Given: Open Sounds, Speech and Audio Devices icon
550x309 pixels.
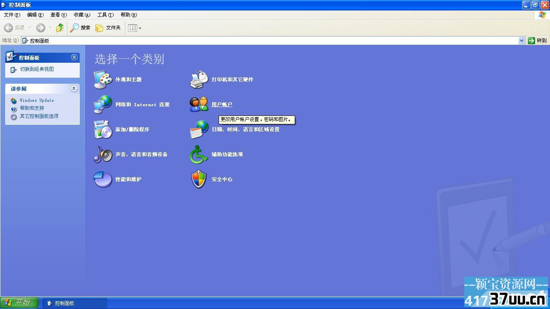Looking at the screenshot, I should click(x=103, y=154).
